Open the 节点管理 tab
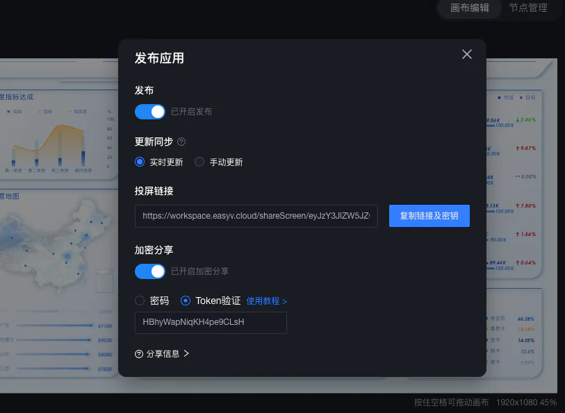Image resolution: width=565 pixels, height=413 pixels. (528, 8)
